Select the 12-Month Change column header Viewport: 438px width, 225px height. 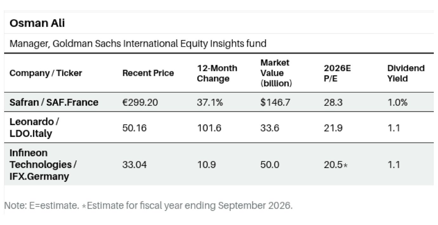tap(217, 73)
